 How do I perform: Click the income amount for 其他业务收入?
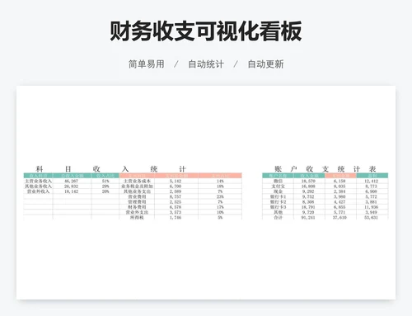click(x=72, y=186)
